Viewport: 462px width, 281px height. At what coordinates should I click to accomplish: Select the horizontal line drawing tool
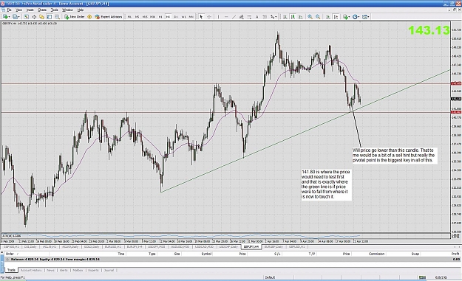pos(226,17)
